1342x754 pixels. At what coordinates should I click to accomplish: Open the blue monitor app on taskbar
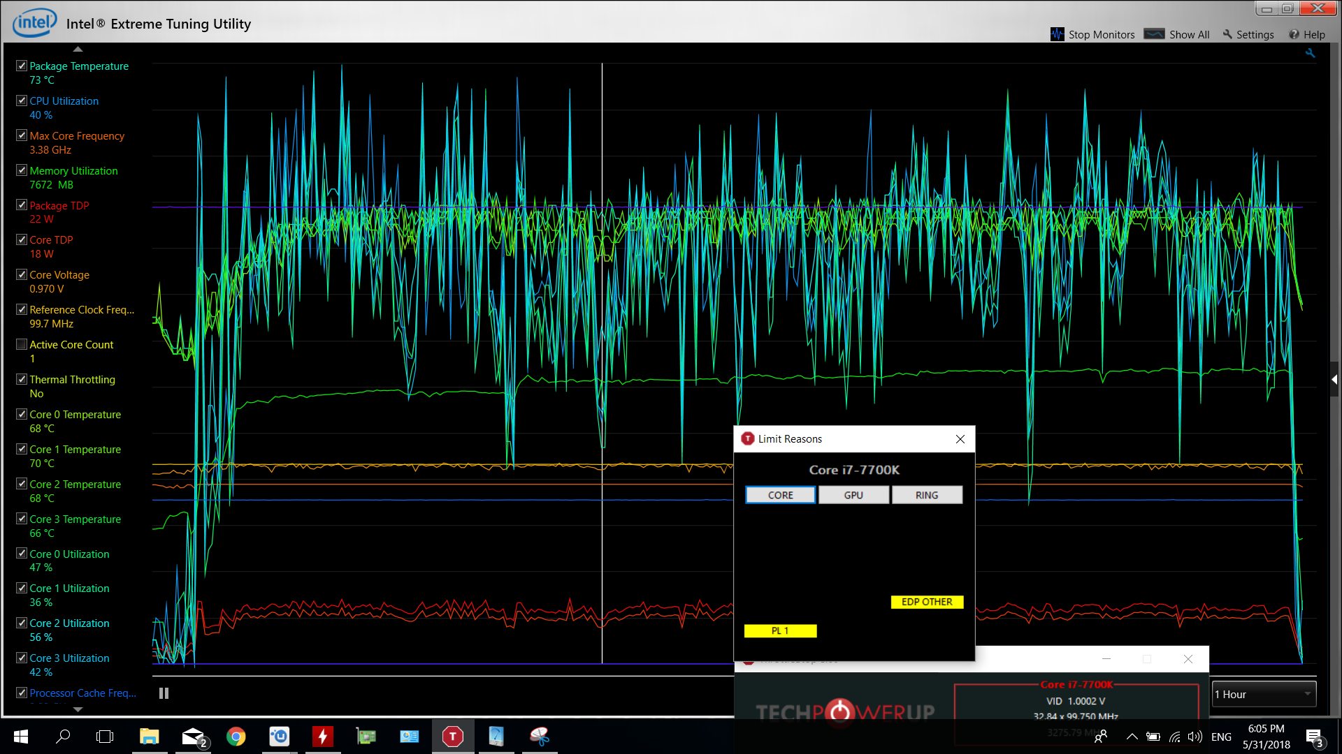[410, 737]
